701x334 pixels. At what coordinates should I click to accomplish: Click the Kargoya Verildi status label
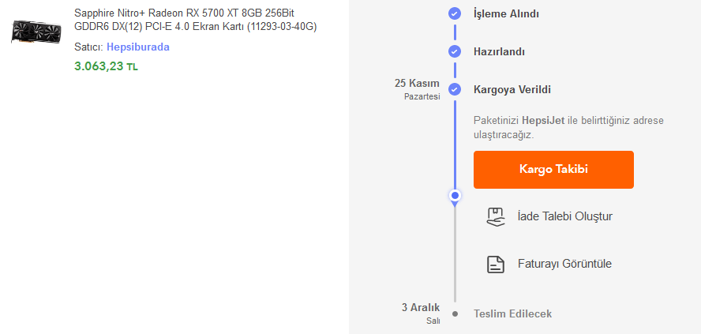point(512,89)
